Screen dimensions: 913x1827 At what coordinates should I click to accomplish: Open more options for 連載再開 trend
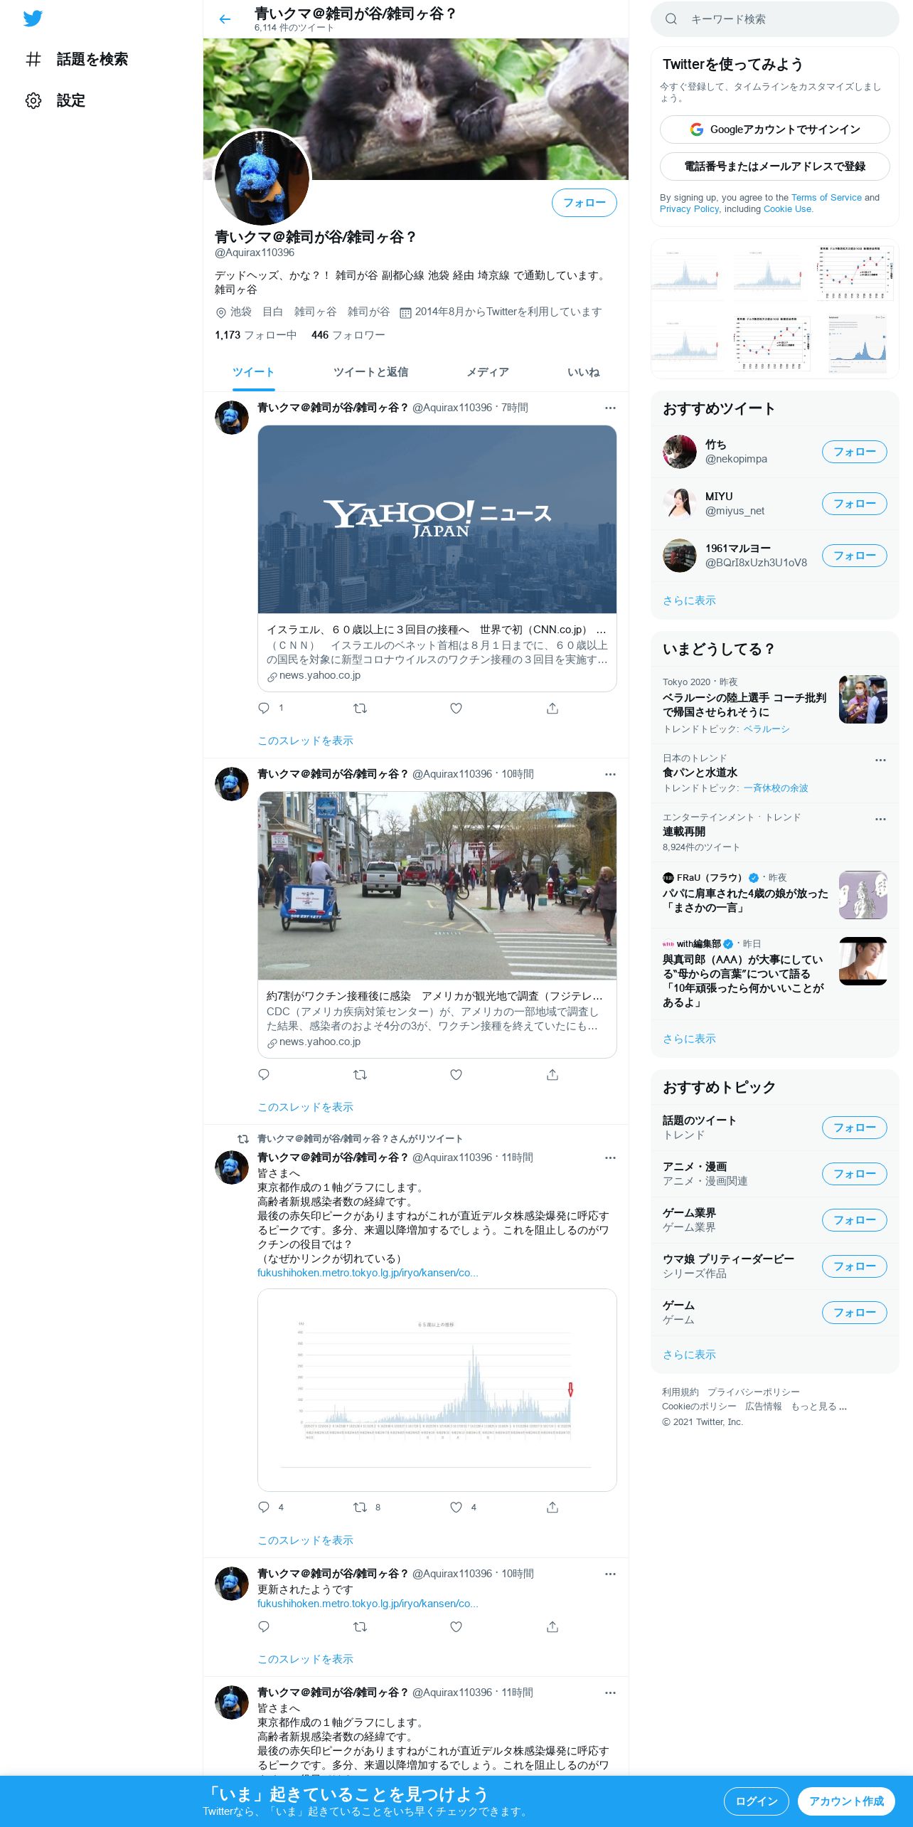pyautogui.click(x=880, y=819)
